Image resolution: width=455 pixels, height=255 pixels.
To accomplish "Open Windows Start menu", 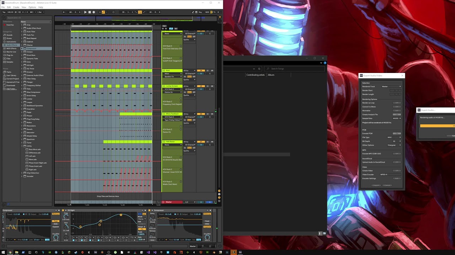I will tap(3, 252).
